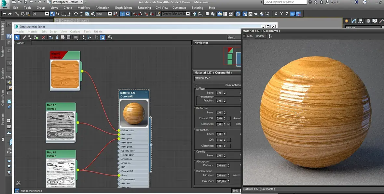Select the Pick Material from Object eyedropper
Viewport: 384px width, 194px height.
(x=24, y=37)
